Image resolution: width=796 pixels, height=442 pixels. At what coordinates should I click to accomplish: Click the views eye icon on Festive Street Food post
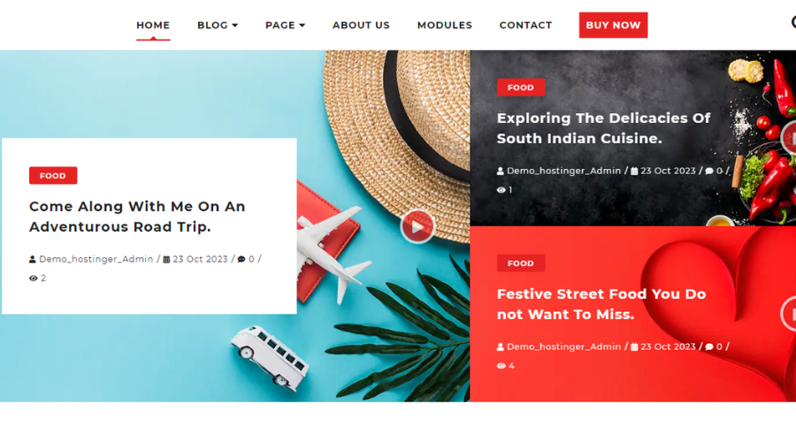501,366
